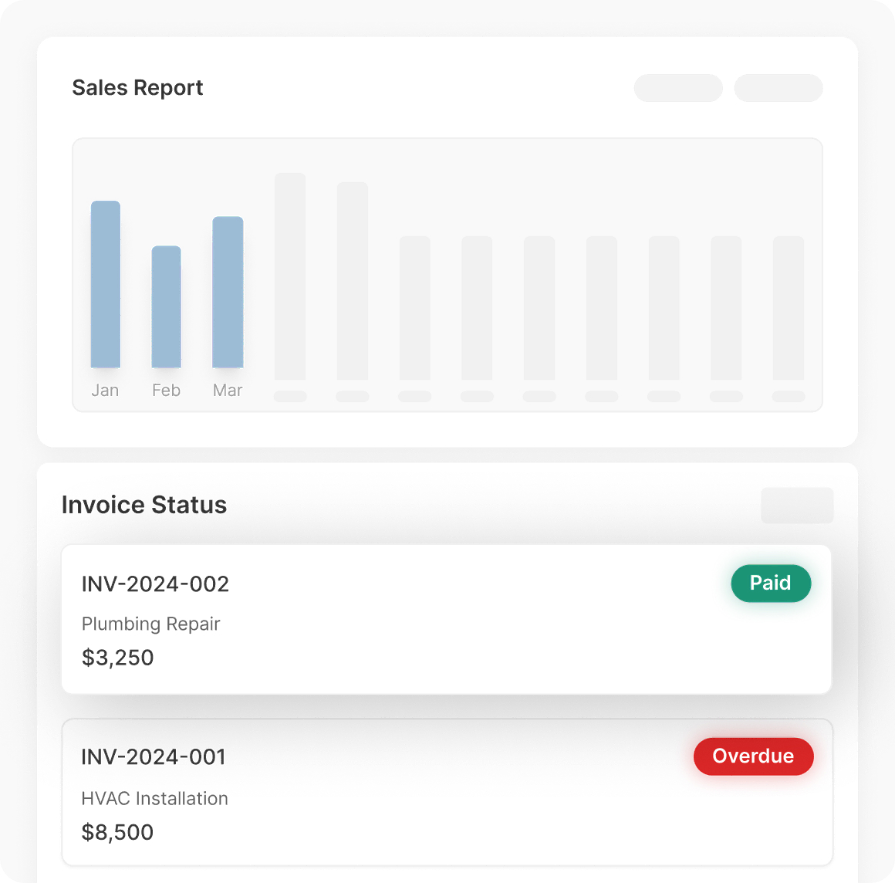Select the HVAC Installation description
895x883 pixels.
155,799
